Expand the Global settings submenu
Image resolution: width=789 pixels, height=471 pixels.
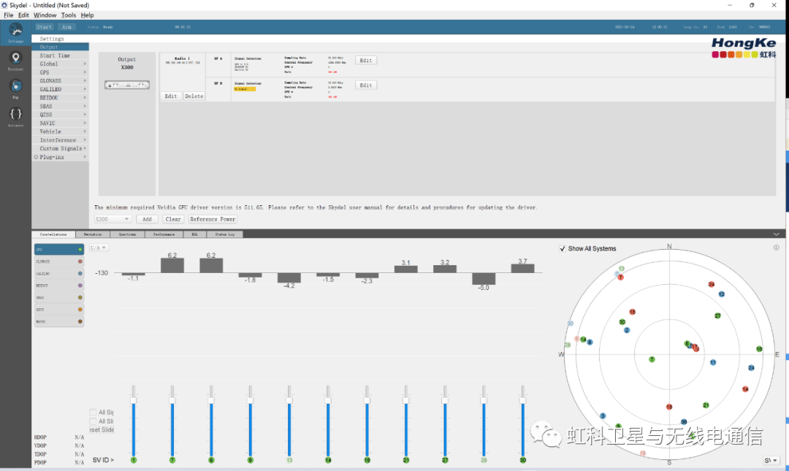61,64
